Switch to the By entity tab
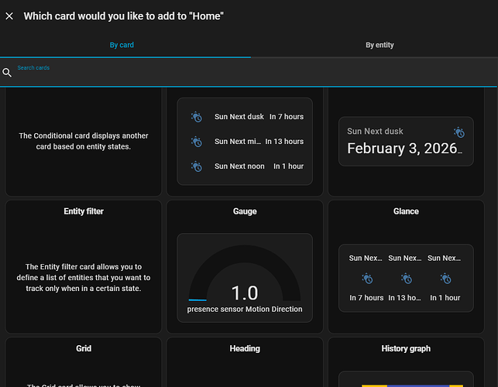This screenshot has height=387, width=498. [380, 45]
